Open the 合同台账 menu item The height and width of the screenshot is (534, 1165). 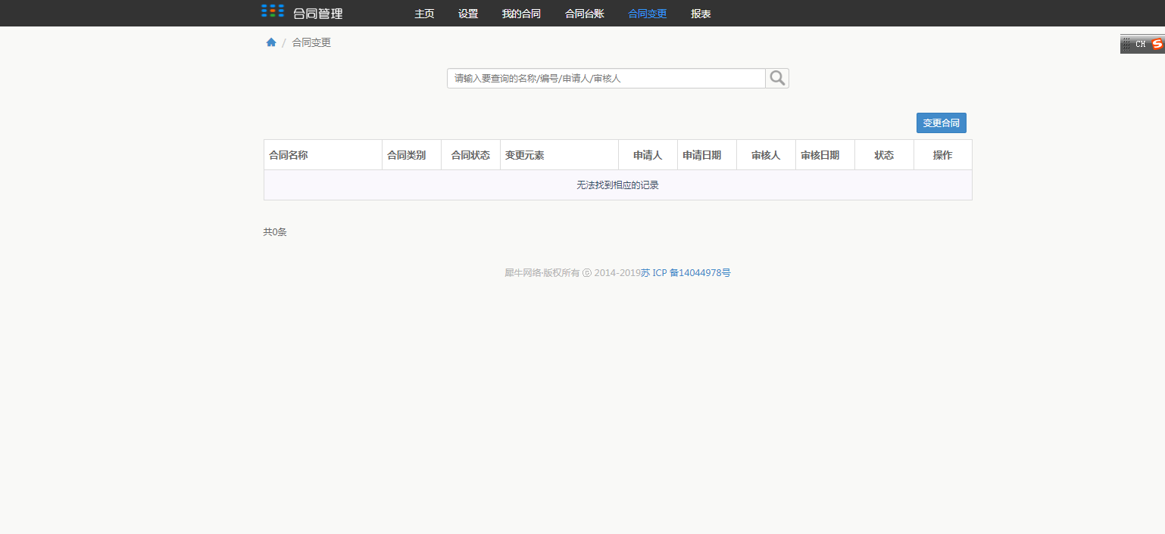(x=585, y=14)
